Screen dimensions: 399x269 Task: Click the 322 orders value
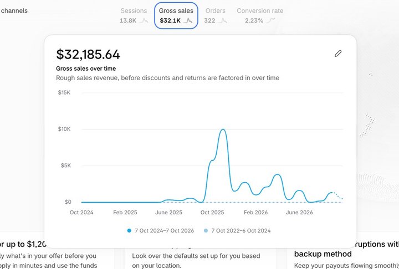pyautogui.click(x=209, y=21)
